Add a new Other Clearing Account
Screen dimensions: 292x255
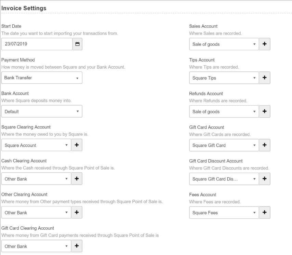coord(77,213)
